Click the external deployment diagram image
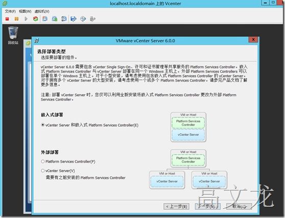Image resolution: width=285 pixels, height=218 pixels. tap(188, 169)
